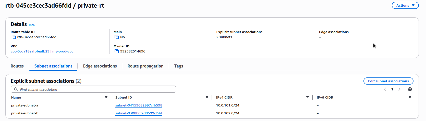
Task: Sort by the Name column arrow
Action: click(x=106, y=97)
